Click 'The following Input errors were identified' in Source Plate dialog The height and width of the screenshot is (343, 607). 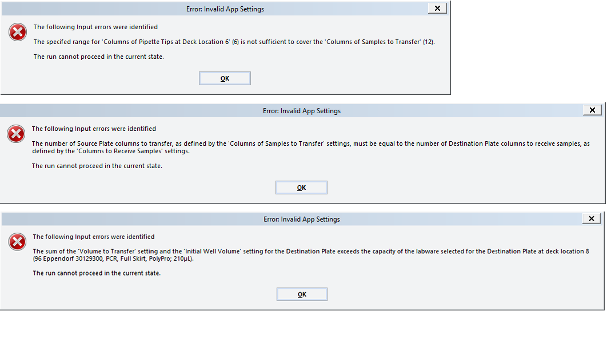coord(94,129)
